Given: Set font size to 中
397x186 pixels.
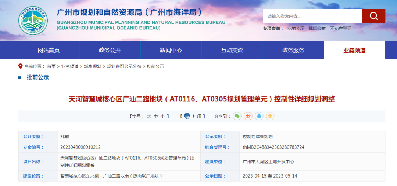Looking at the screenshot, I should pos(156,116).
